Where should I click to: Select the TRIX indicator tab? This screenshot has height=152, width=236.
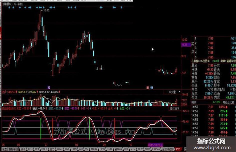110,149
